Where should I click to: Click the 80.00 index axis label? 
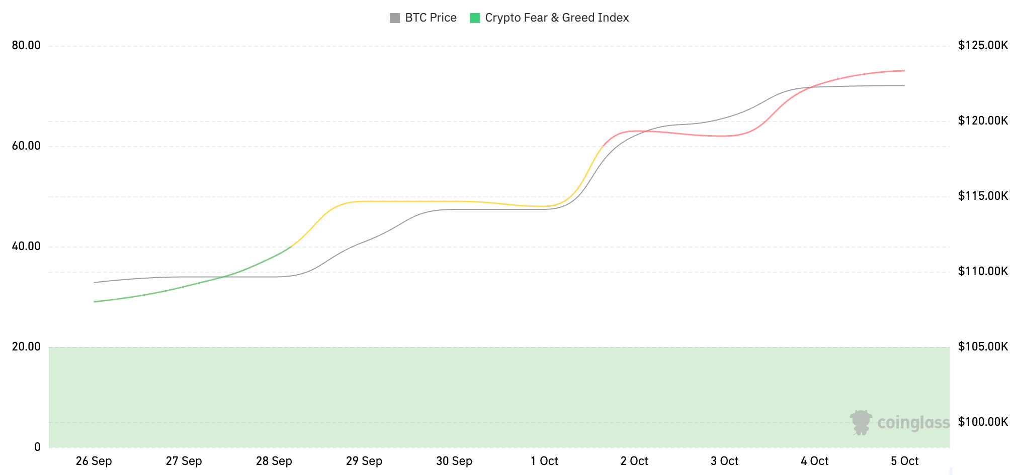pos(26,46)
